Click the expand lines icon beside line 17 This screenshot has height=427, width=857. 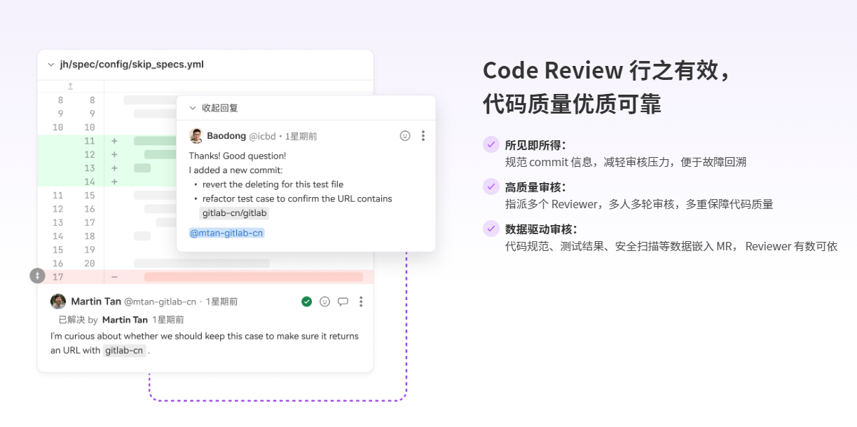pyautogui.click(x=38, y=276)
